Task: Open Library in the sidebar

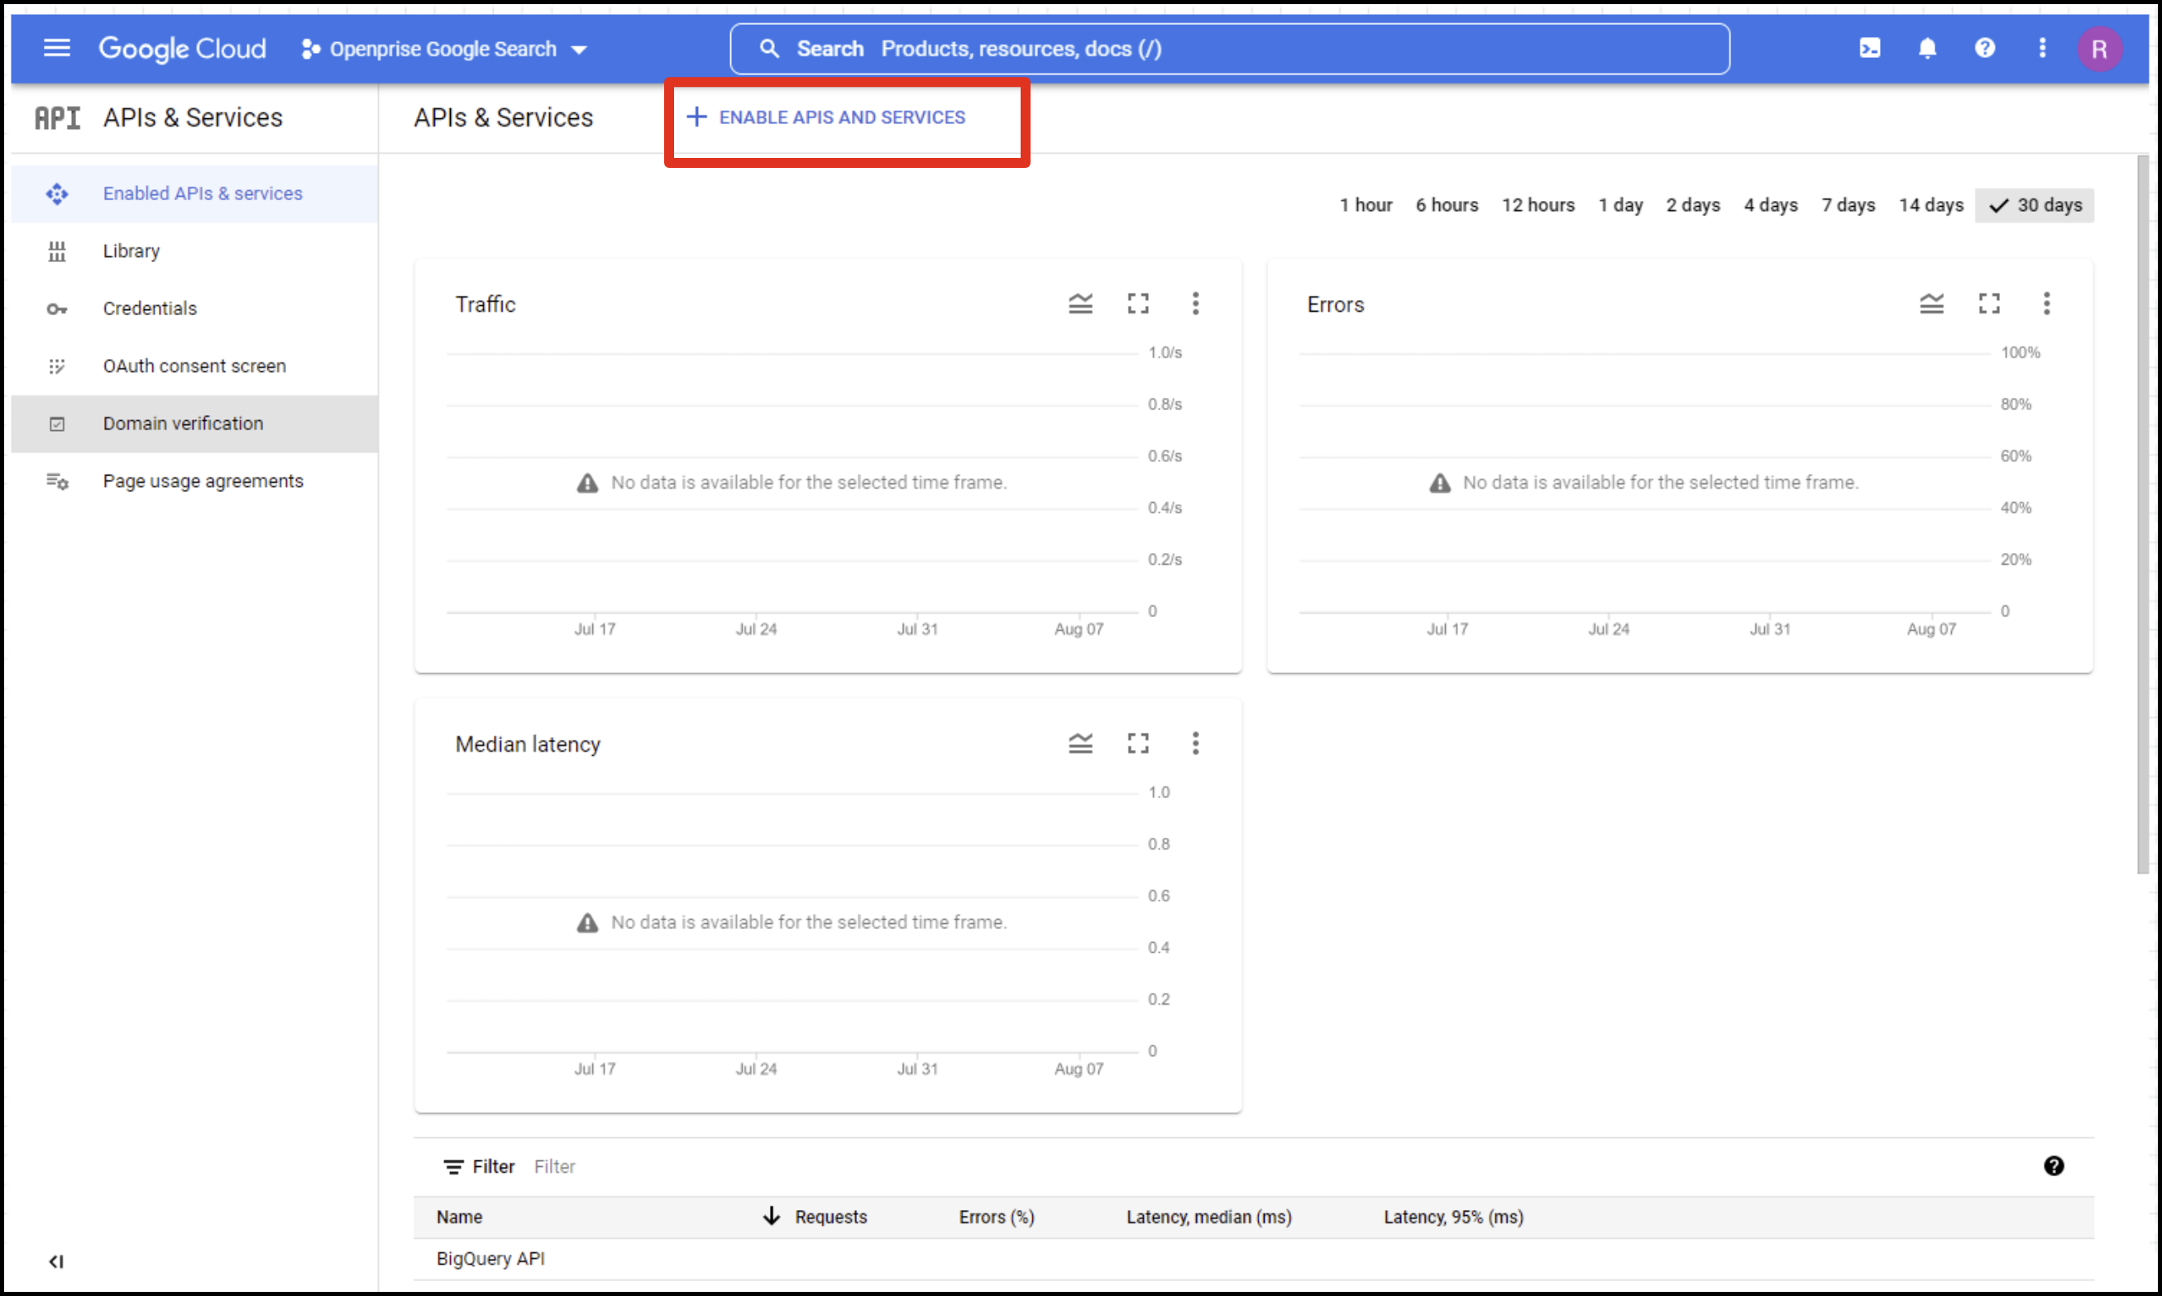Action: (x=194, y=251)
